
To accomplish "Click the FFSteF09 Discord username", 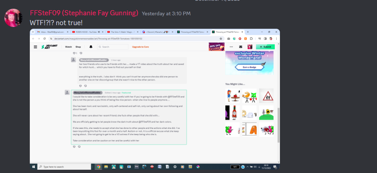I will point(84,13).
